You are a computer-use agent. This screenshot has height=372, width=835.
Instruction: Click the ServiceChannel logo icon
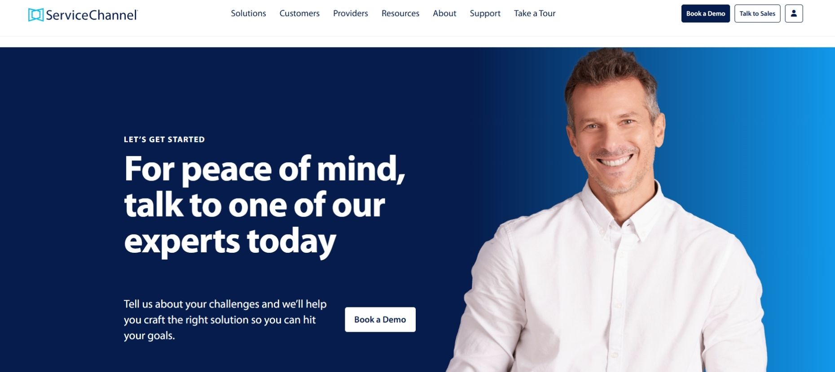[36, 15]
